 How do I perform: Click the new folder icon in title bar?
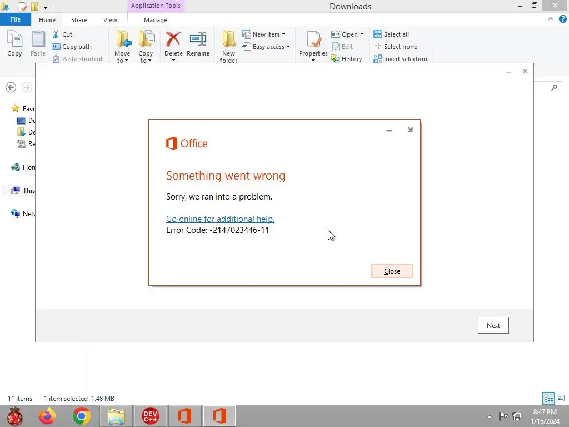[34, 6]
